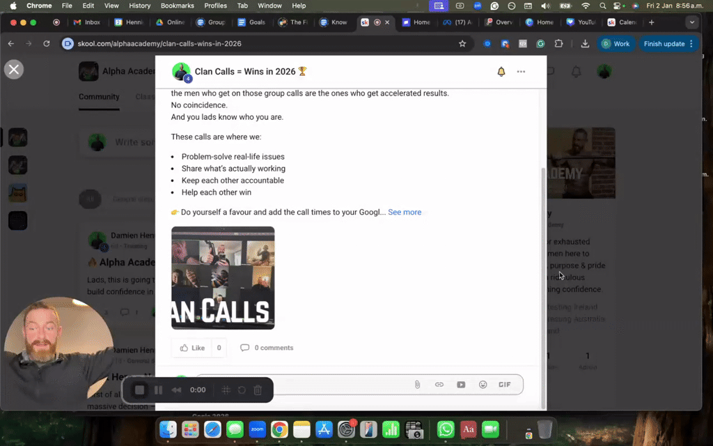Open WhatsApp from the Dock
Screen dimensions: 713x446
(x=446, y=429)
